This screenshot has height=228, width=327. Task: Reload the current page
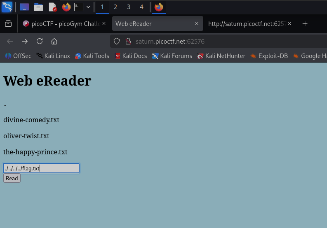(x=40, y=41)
